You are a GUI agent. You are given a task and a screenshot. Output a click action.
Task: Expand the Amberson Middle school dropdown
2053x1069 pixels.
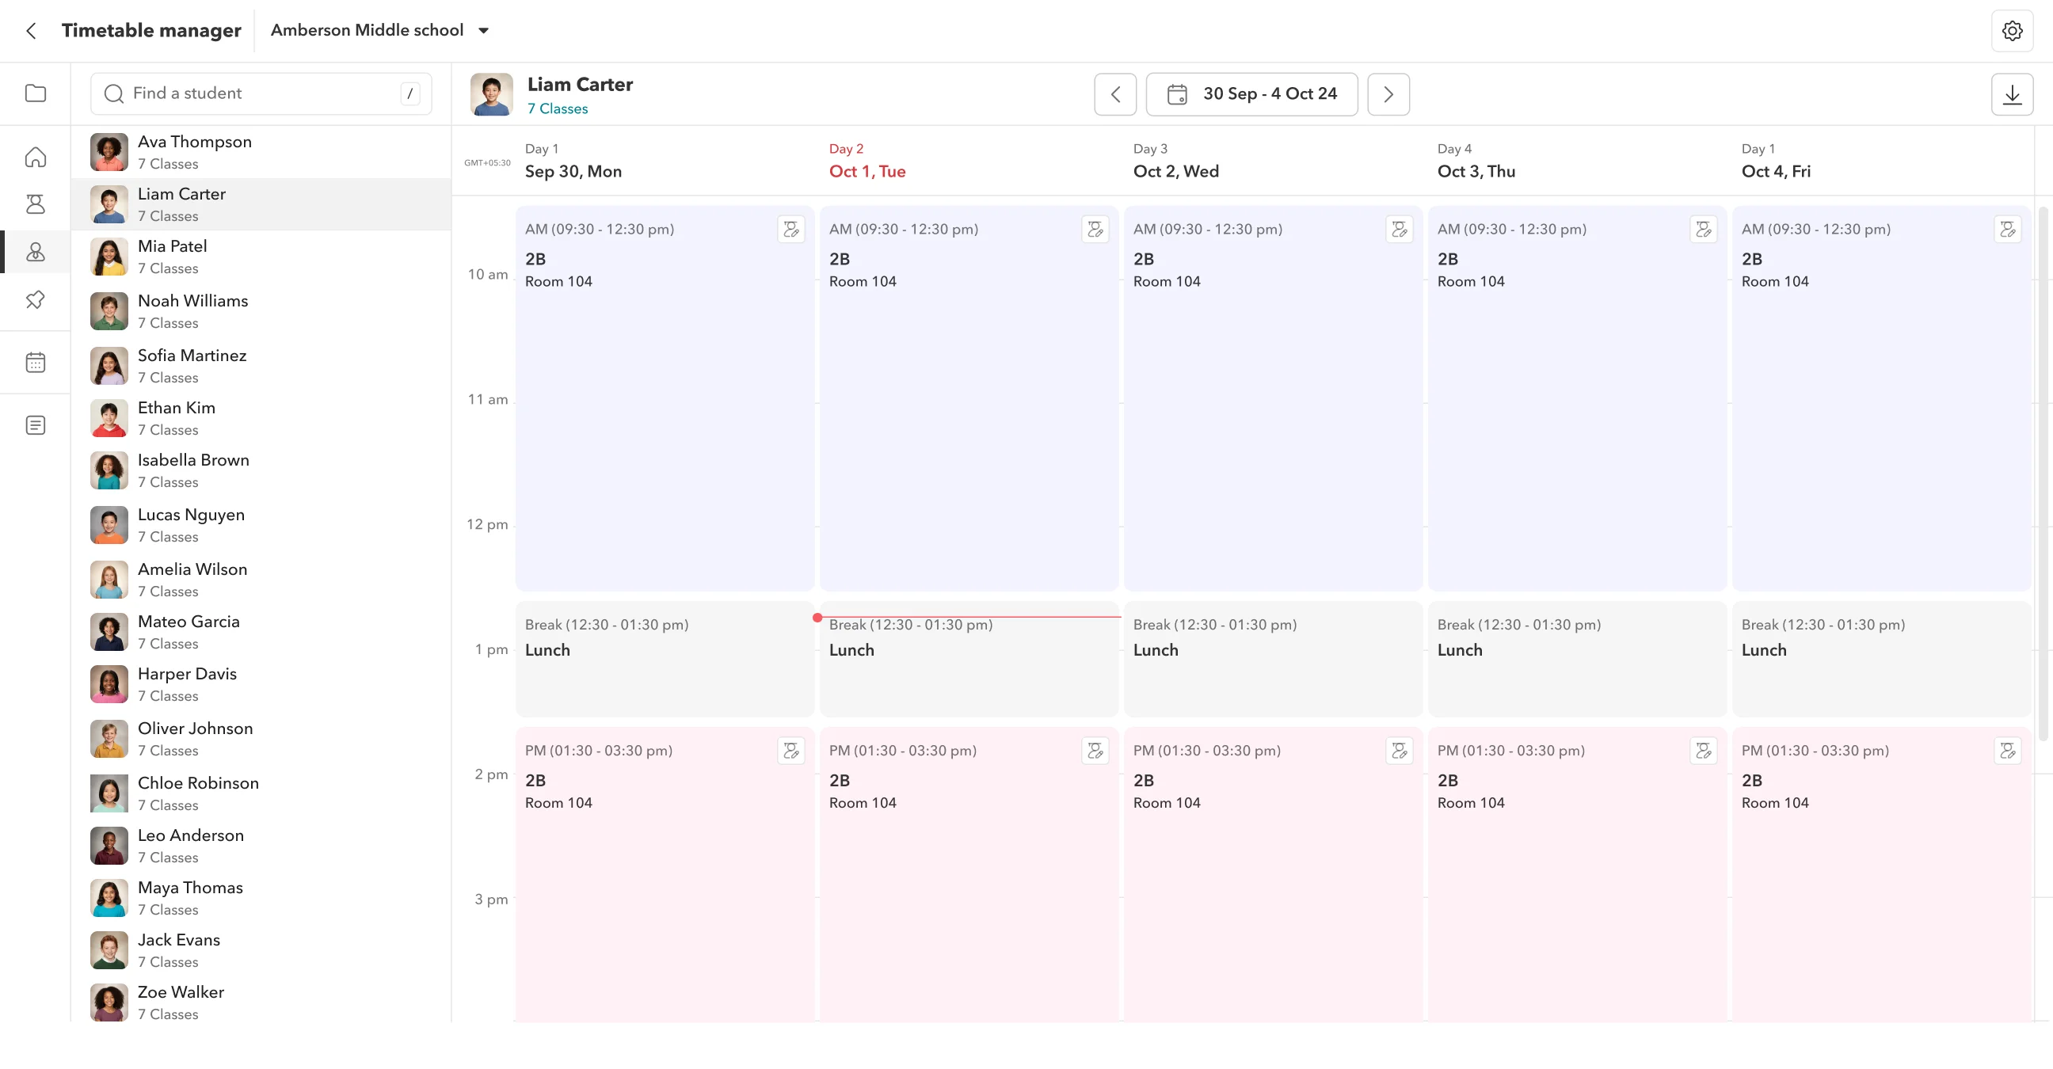point(380,30)
